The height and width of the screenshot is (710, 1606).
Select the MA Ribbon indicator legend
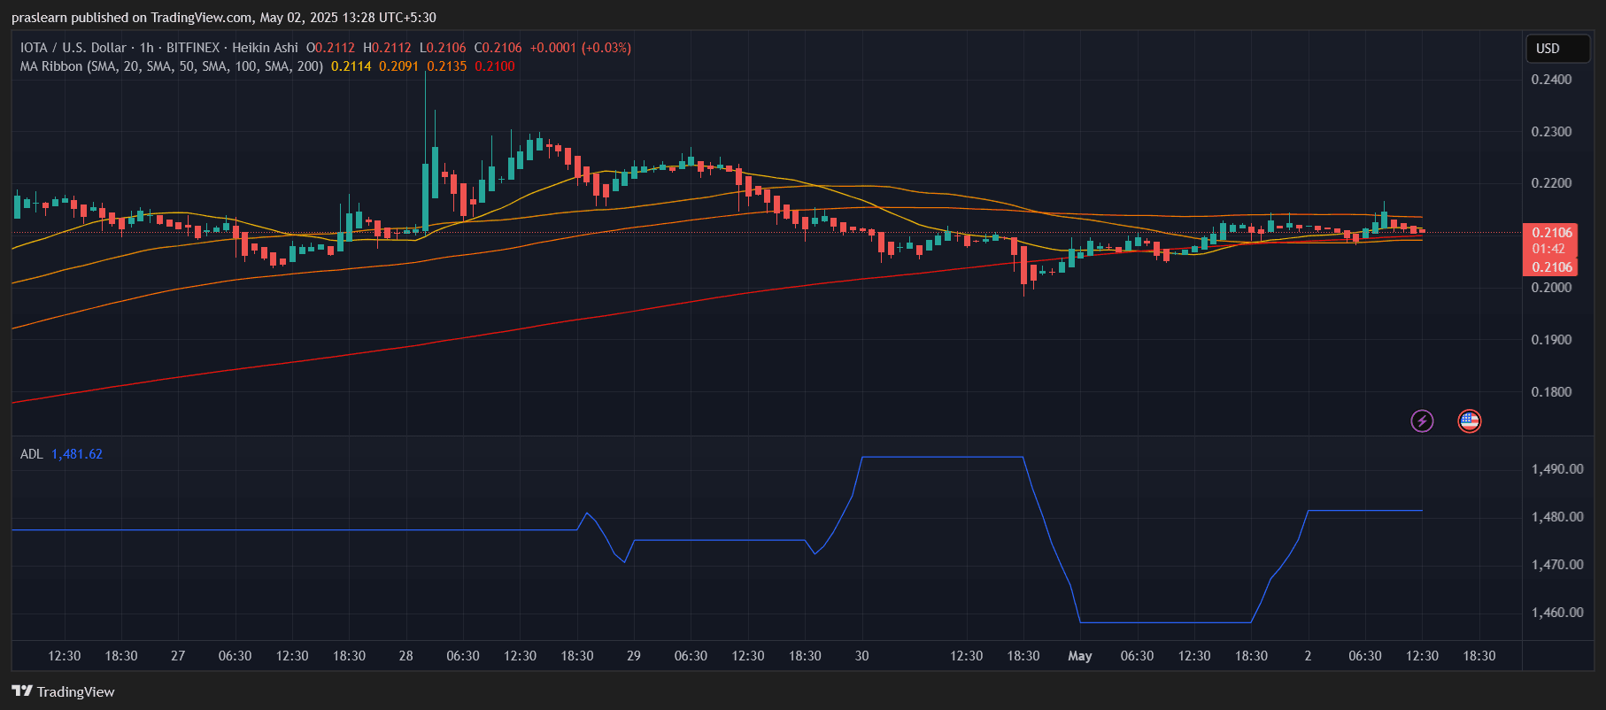[x=171, y=66]
